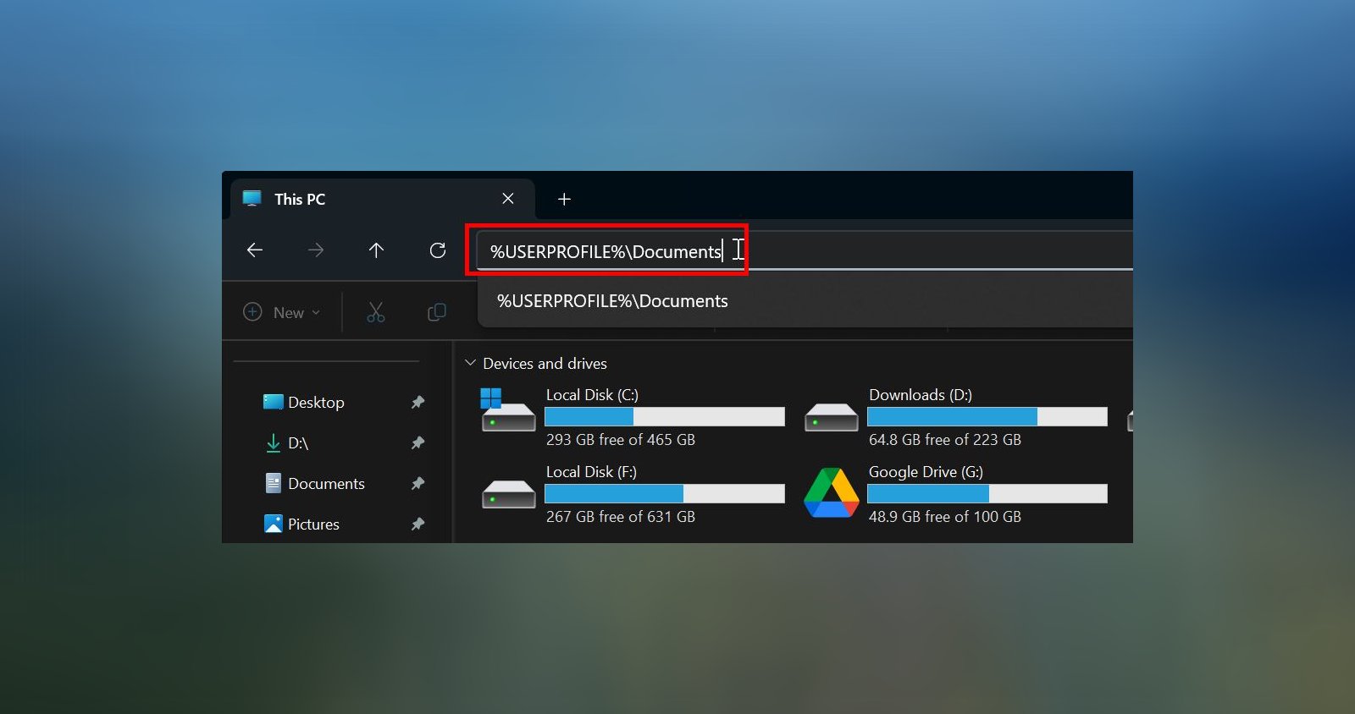Viewport: 1355px width, 714px height.
Task: Click the Desktop folder icon in sidebar
Action: [273, 402]
